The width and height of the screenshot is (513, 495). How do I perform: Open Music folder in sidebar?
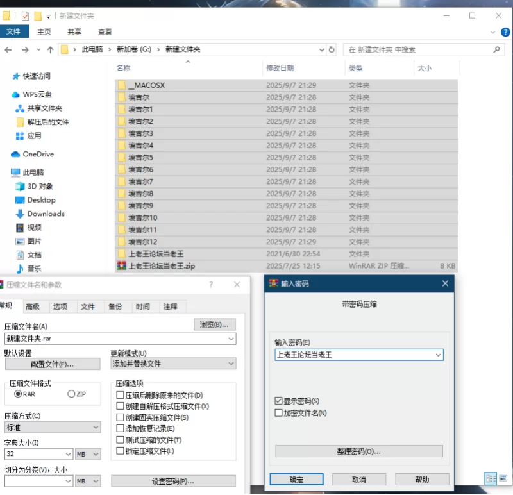[28, 269]
